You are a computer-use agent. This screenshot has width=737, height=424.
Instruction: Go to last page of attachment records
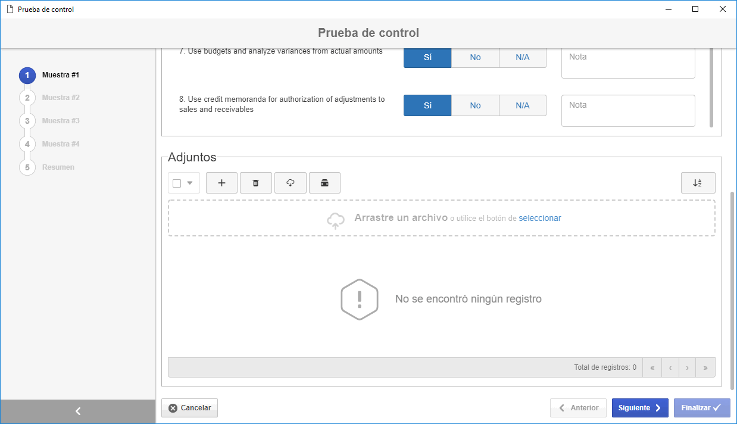[x=705, y=367]
